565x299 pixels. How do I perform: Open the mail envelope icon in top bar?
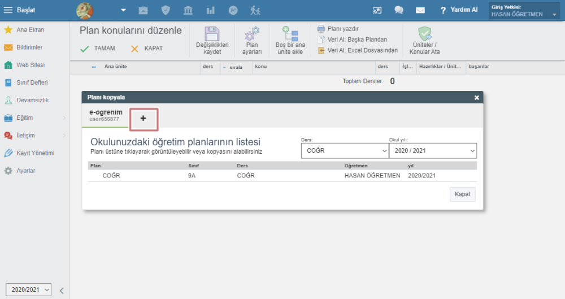click(x=420, y=10)
